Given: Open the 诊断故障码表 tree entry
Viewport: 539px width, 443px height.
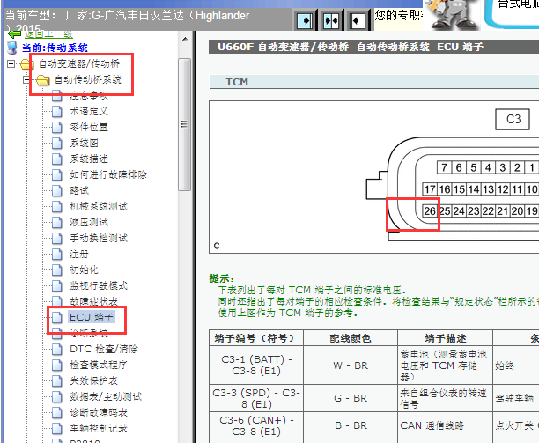Looking at the screenshot, I should (x=99, y=412).
